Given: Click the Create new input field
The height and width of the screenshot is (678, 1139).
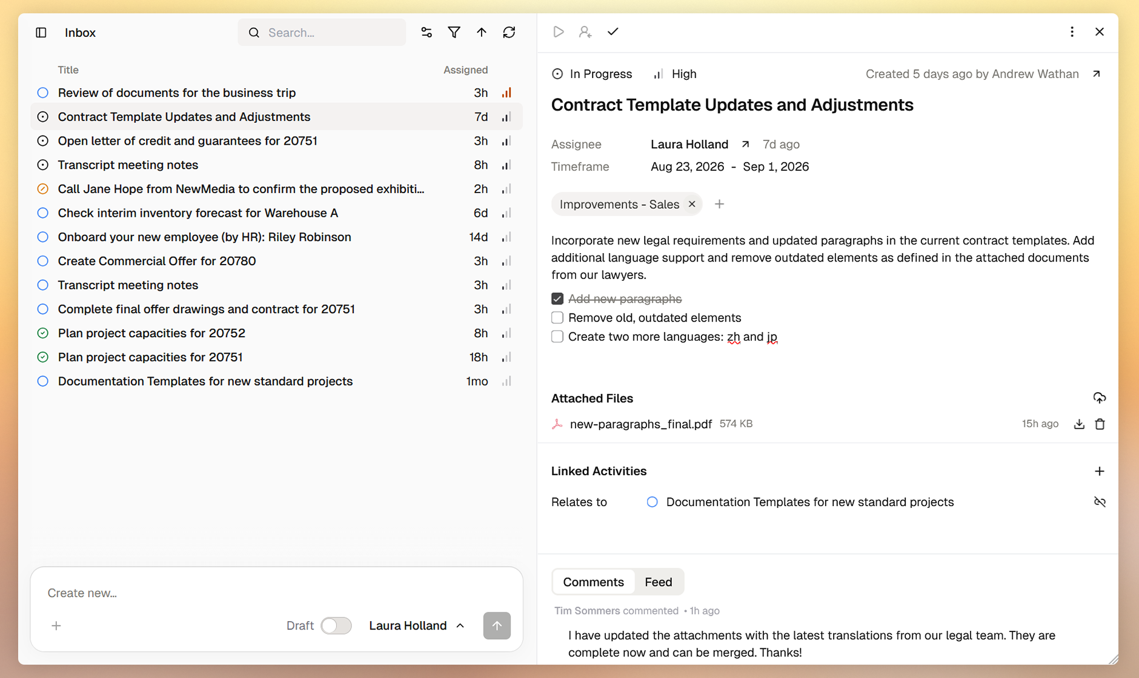Looking at the screenshot, I should point(276,593).
